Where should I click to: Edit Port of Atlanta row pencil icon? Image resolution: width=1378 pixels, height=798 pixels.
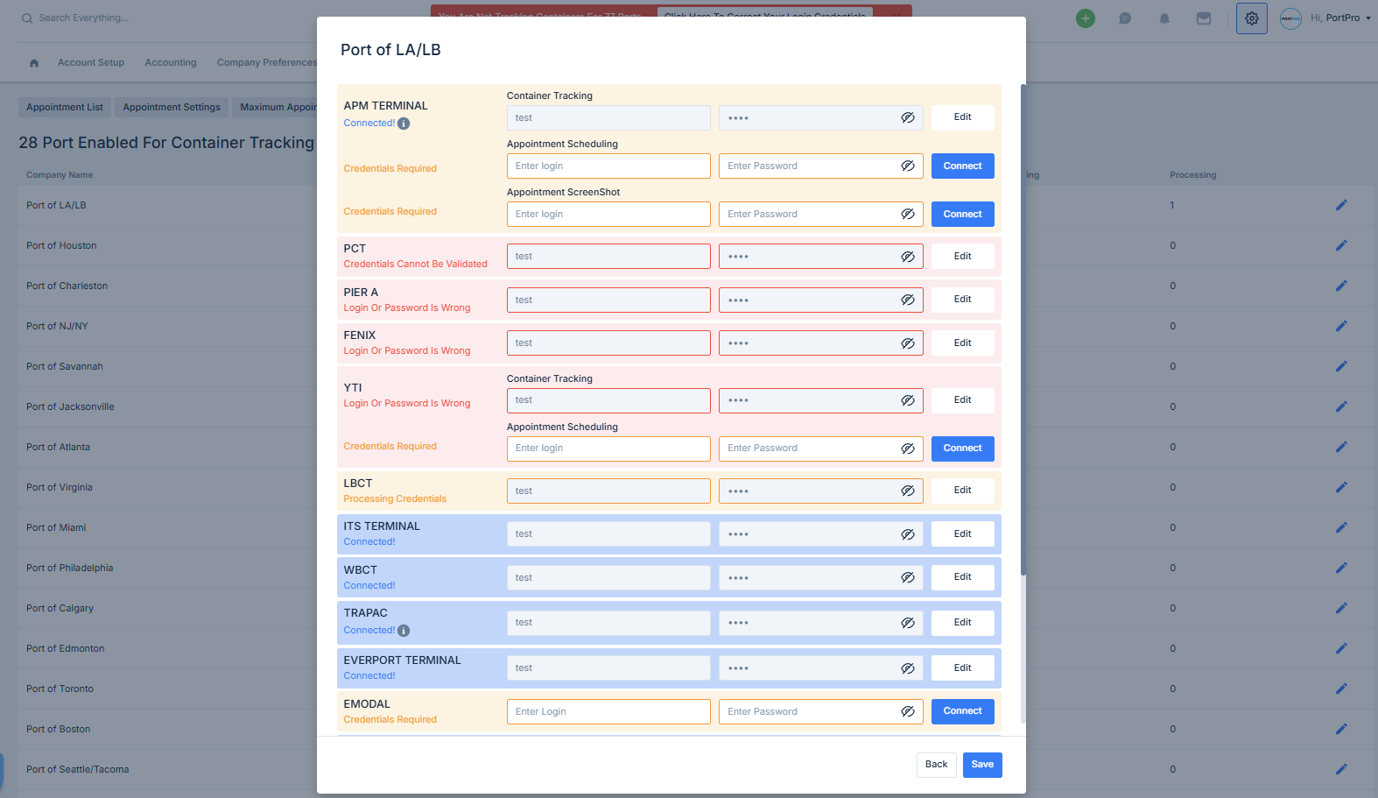(1341, 447)
